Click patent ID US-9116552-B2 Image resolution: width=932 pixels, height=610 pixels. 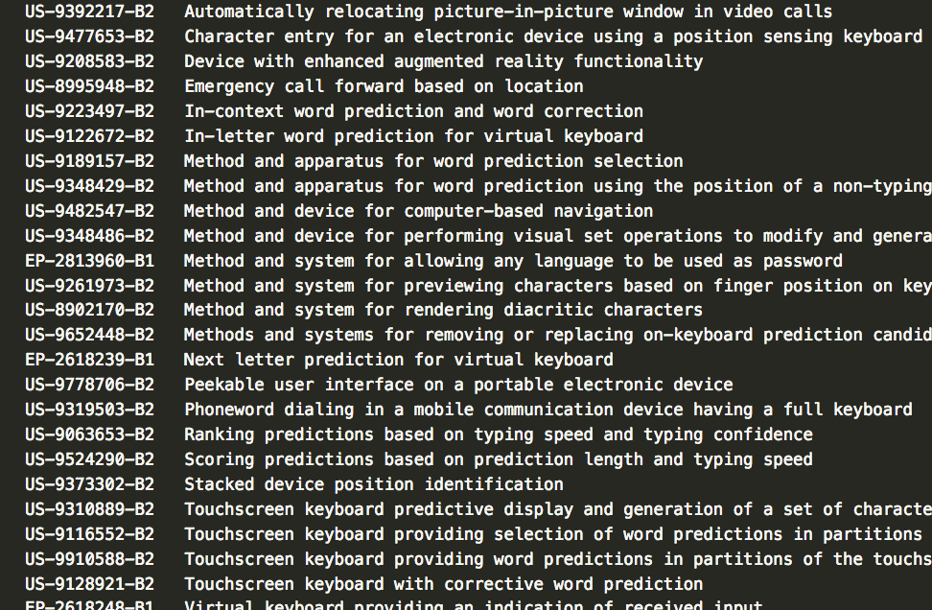click(x=90, y=534)
